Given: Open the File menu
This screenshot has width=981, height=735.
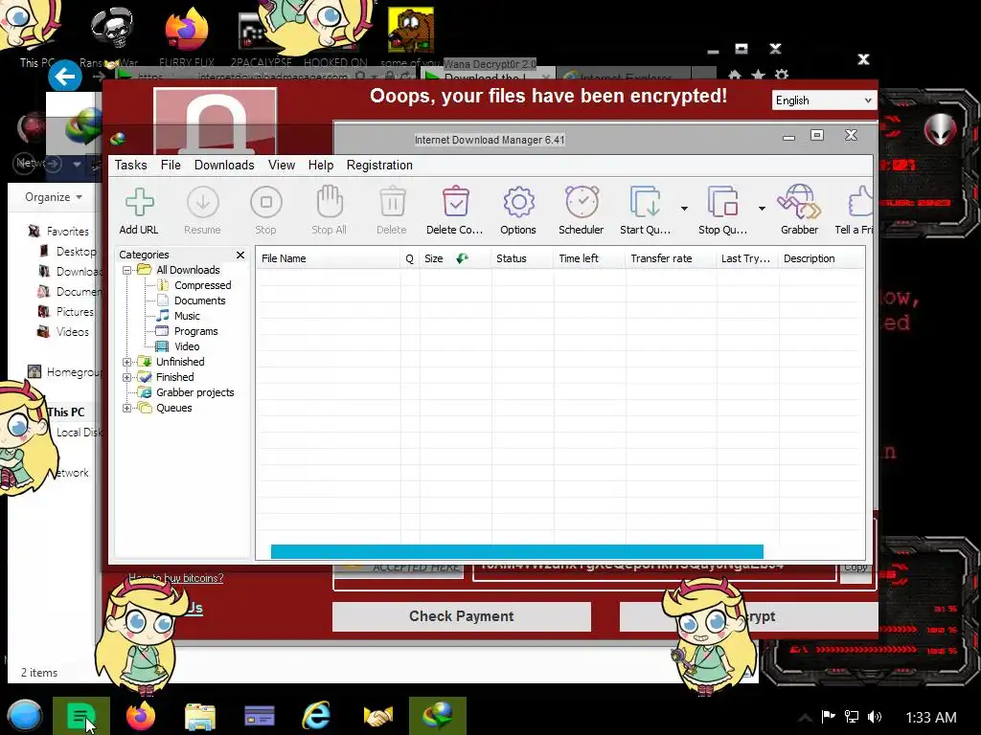Looking at the screenshot, I should click(x=171, y=165).
